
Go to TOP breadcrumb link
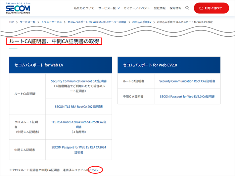pyautogui.click(x=11, y=22)
